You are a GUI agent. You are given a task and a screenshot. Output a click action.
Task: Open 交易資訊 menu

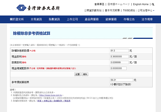click(36, 19)
